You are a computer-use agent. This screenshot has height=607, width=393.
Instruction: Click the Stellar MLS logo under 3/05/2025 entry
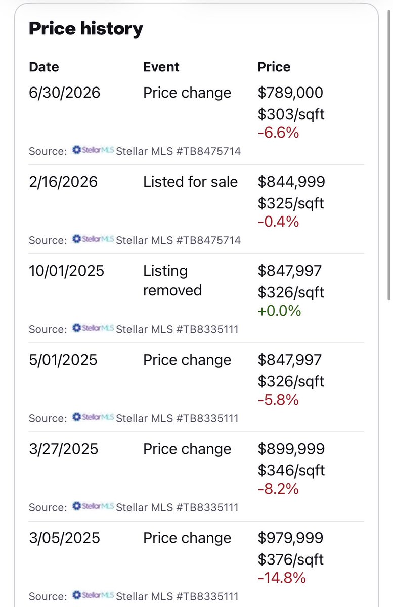click(93, 595)
